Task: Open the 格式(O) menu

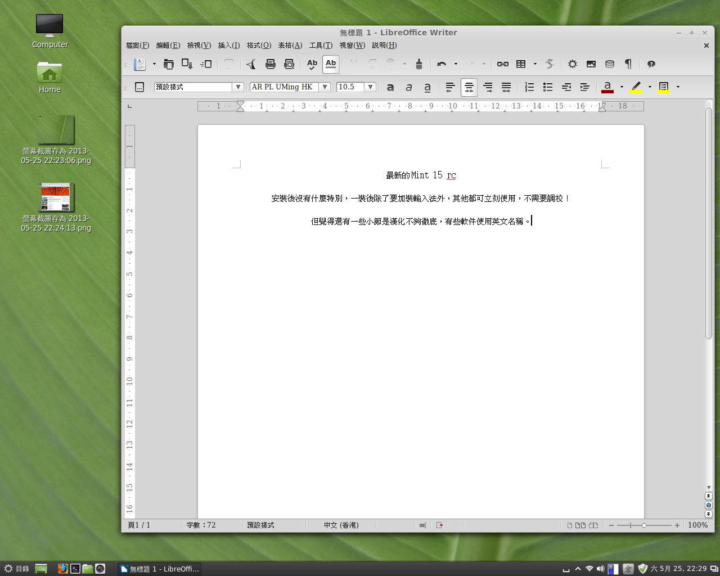Action: (259, 46)
